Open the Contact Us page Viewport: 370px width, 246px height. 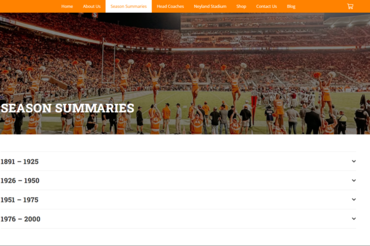pos(266,6)
